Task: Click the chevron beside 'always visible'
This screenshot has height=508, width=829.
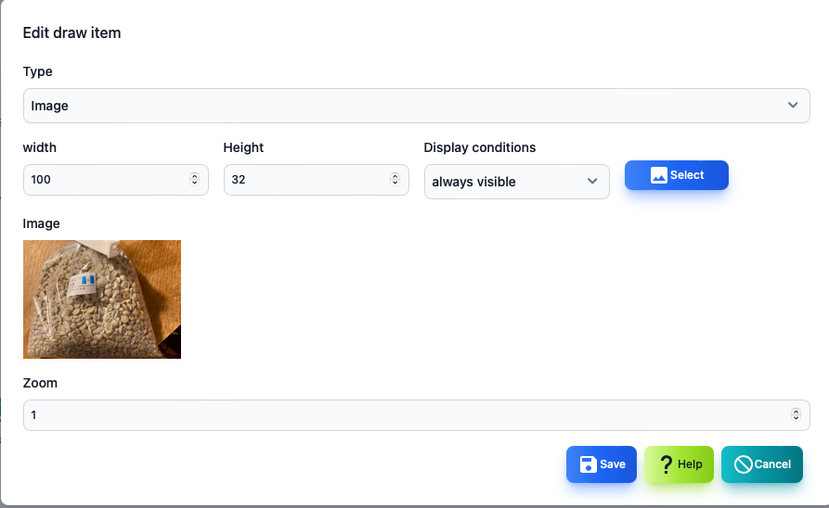Action: pos(592,181)
